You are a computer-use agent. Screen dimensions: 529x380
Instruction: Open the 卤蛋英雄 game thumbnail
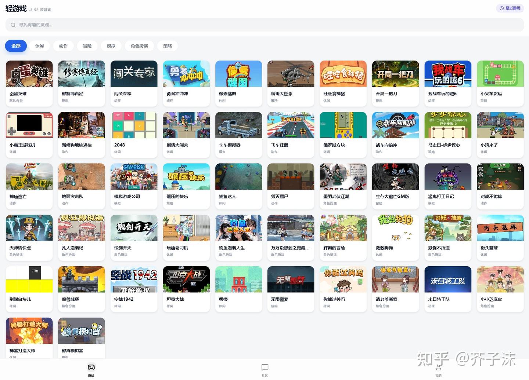[29, 74]
